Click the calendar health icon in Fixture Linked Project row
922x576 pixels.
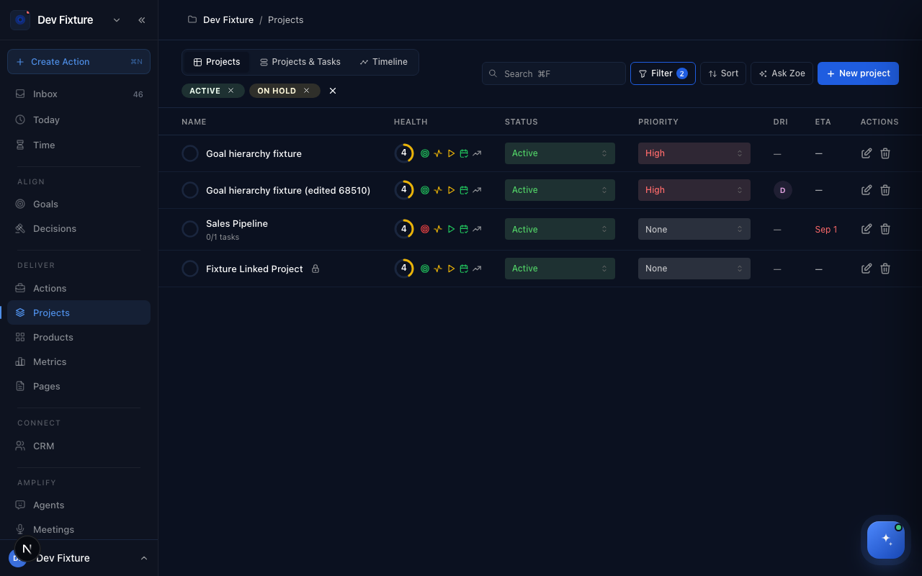click(x=464, y=269)
